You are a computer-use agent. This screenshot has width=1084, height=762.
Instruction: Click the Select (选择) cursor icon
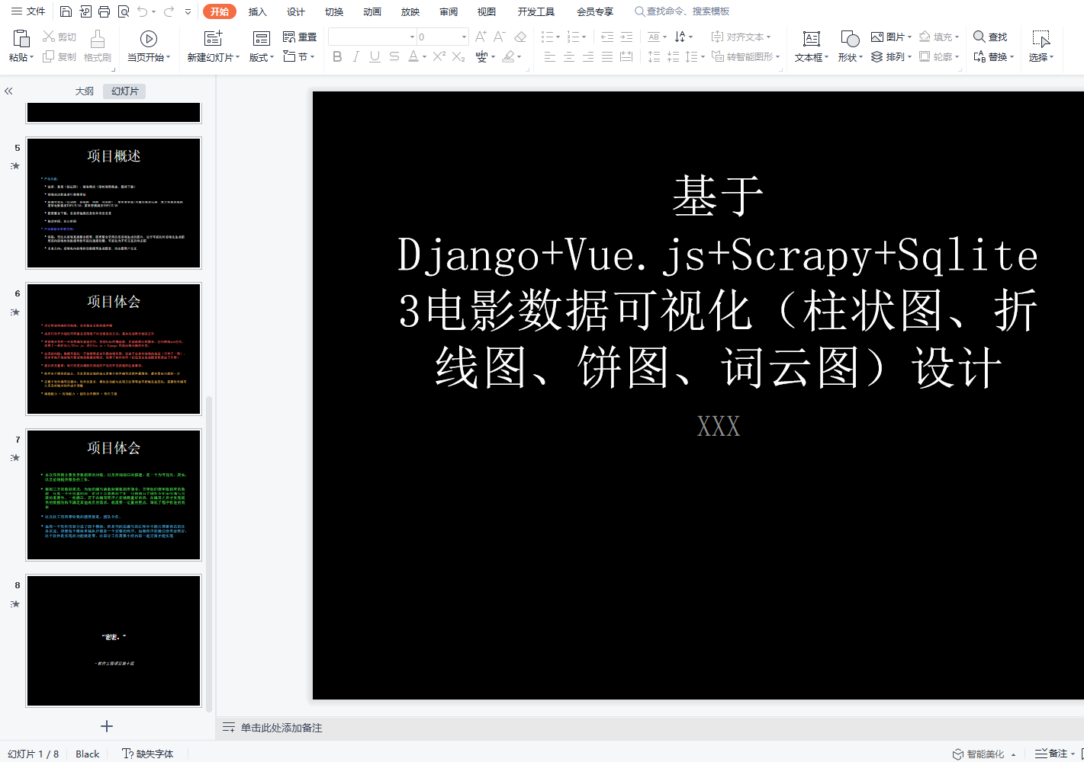pyautogui.click(x=1041, y=38)
